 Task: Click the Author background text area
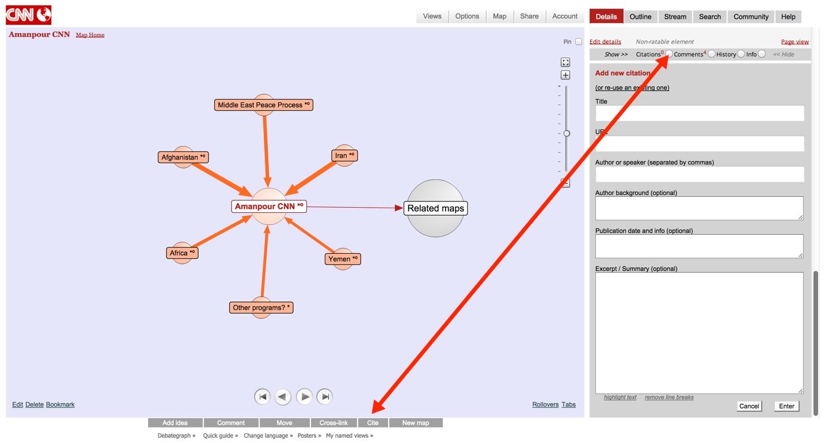(x=700, y=208)
